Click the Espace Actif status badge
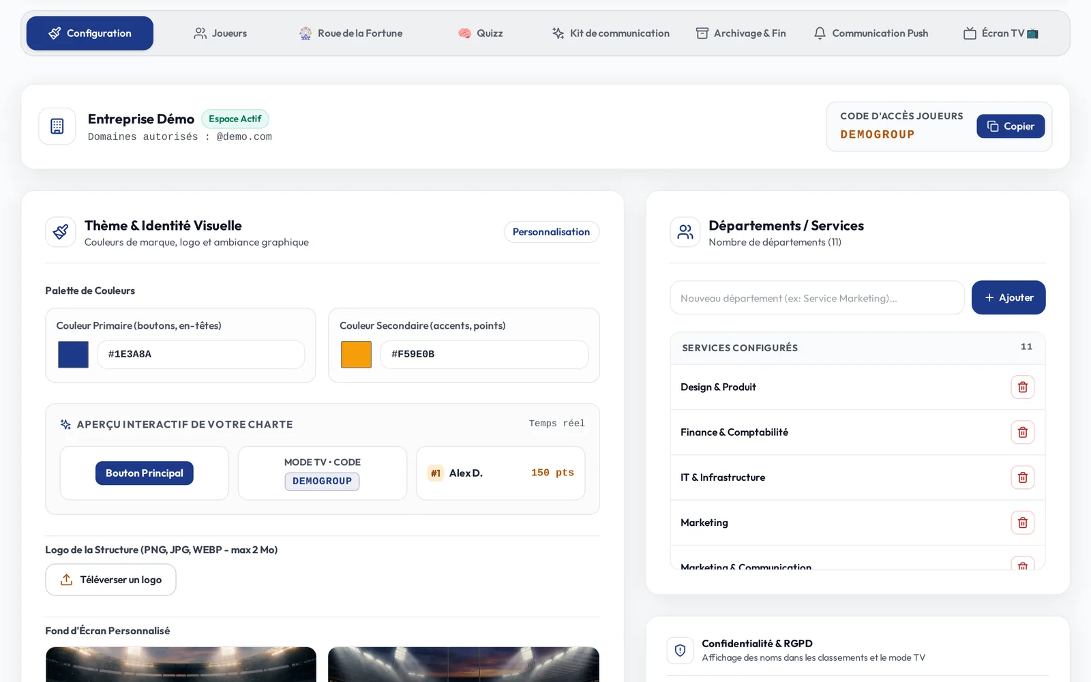 click(x=235, y=119)
